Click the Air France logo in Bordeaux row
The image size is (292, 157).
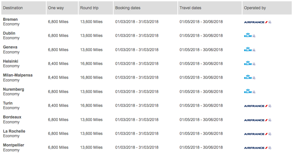click(x=257, y=120)
